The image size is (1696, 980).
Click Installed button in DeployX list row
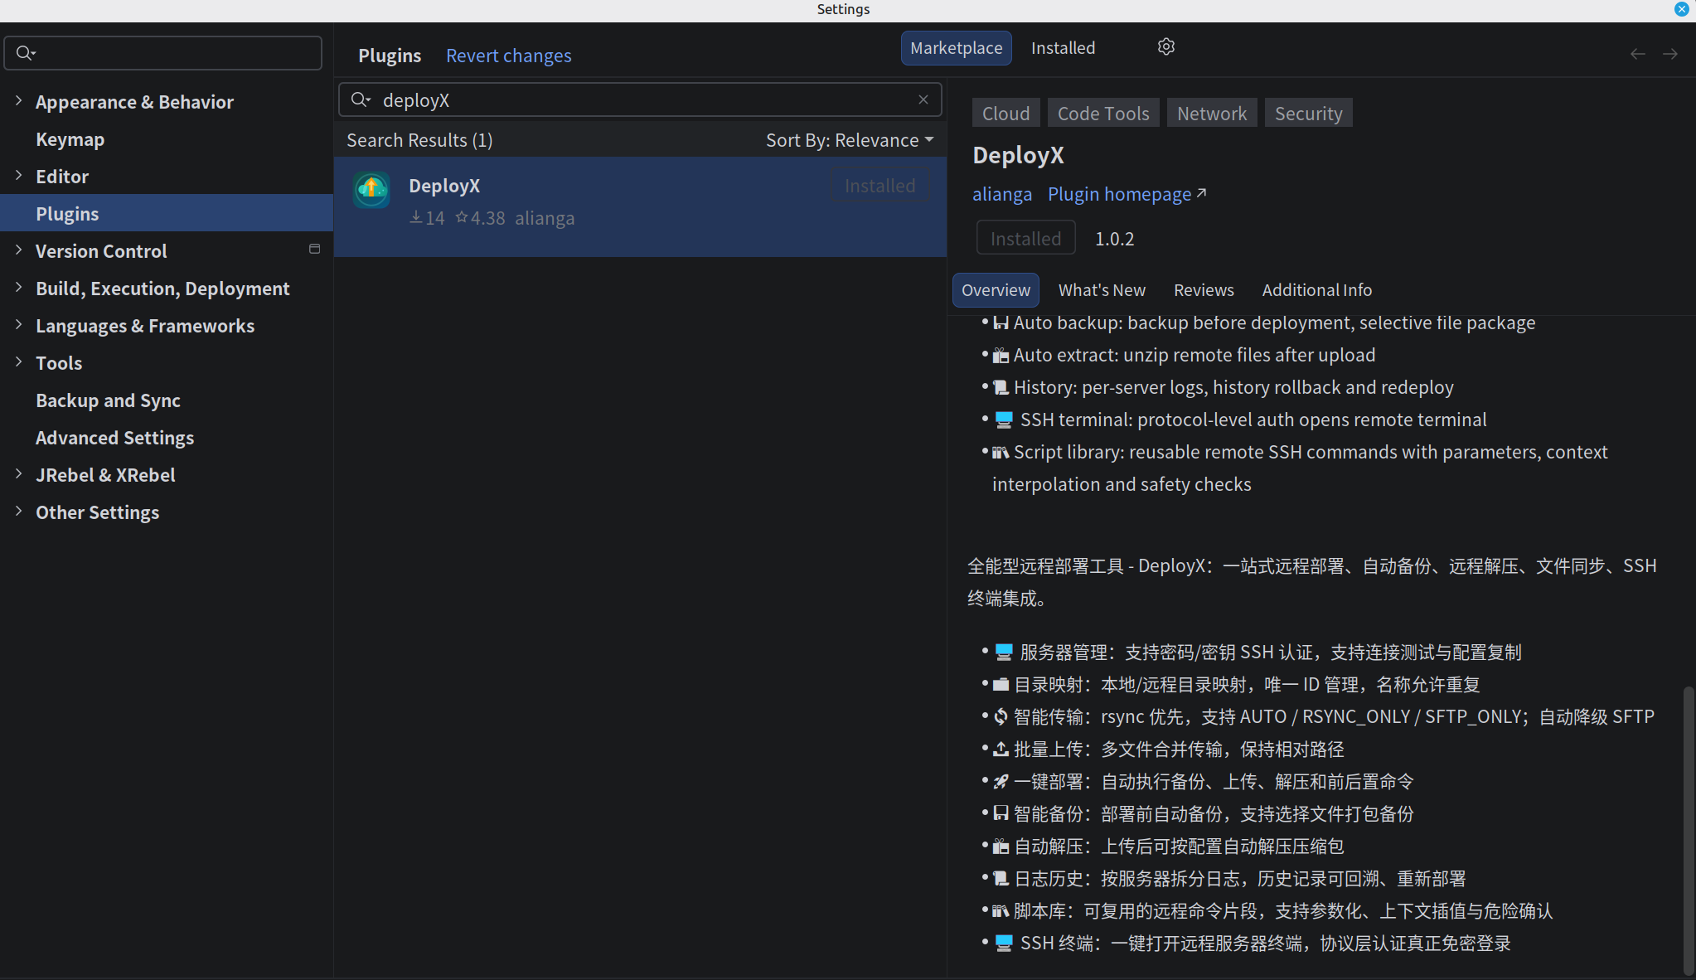[x=879, y=186]
